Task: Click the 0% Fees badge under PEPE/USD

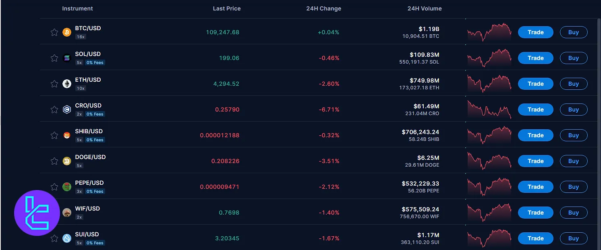Action: point(95,191)
